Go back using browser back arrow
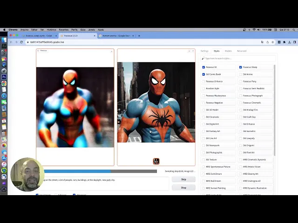The height and width of the screenshot is (223, 298). tap(11, 42)
